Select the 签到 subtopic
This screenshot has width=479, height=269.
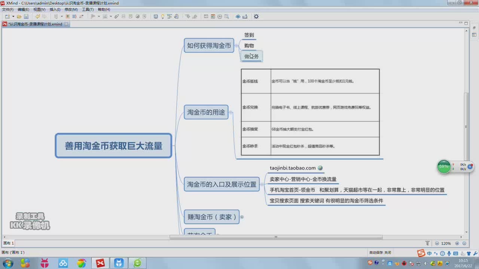click(x=249, y=35)
